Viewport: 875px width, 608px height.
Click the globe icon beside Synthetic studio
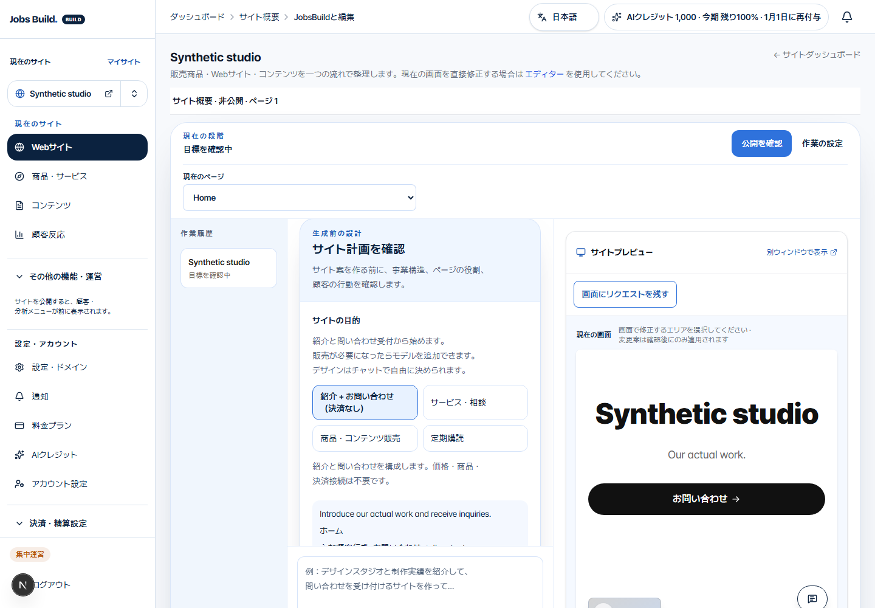point(20,94)
